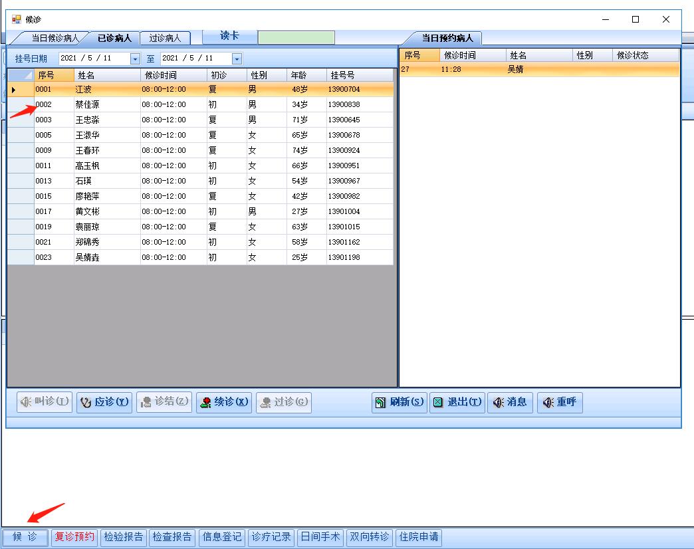Click the person icon on 续诊 button
Image resolution: width=694 pixels, height=549 pixels.
coord(205,402)
